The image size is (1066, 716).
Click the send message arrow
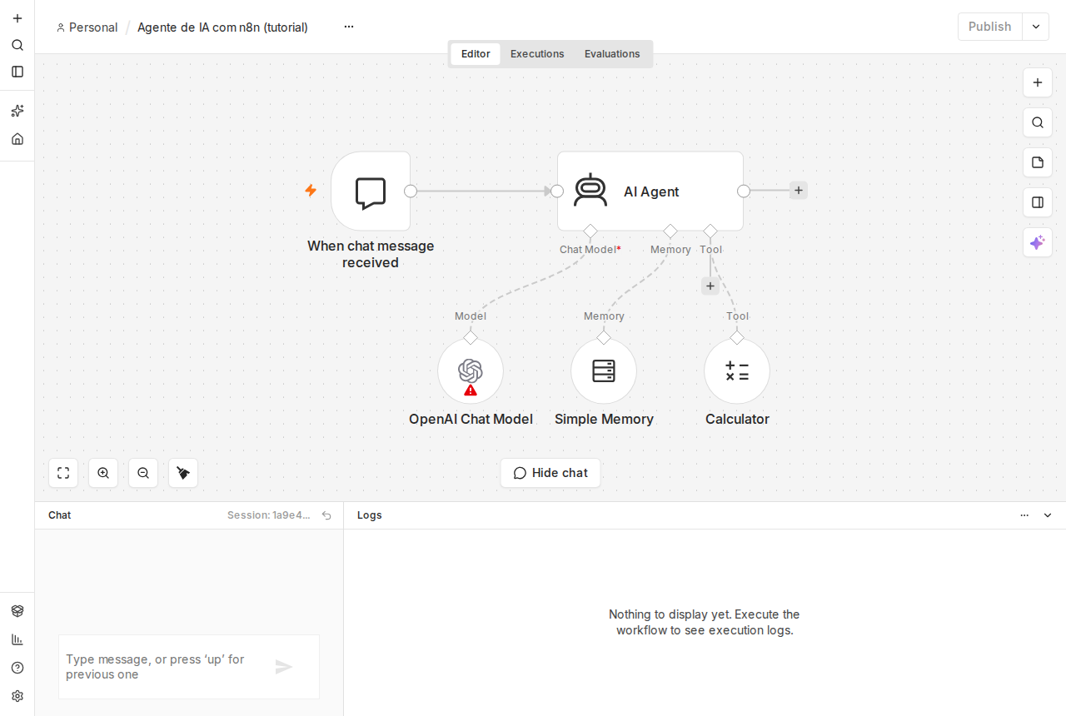coord(284,667)
